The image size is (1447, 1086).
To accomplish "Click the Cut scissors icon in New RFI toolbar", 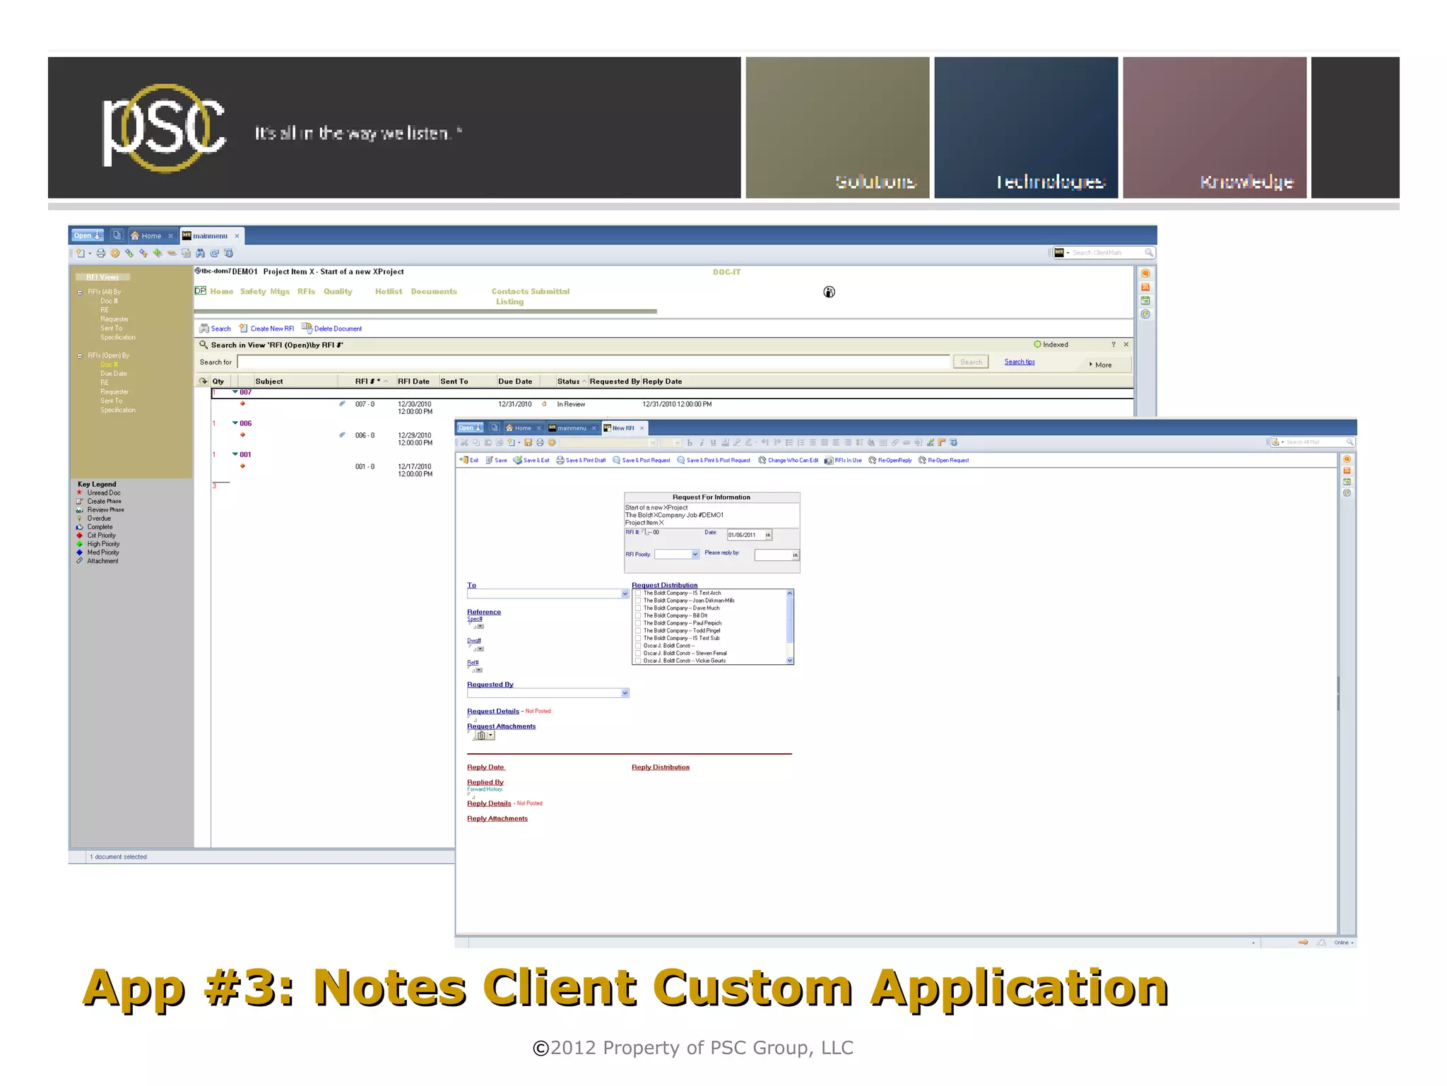I will 464,442.
